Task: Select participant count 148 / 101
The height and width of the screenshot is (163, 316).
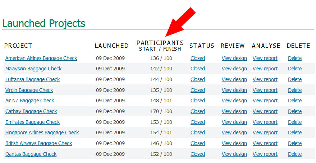Action: 161,101
